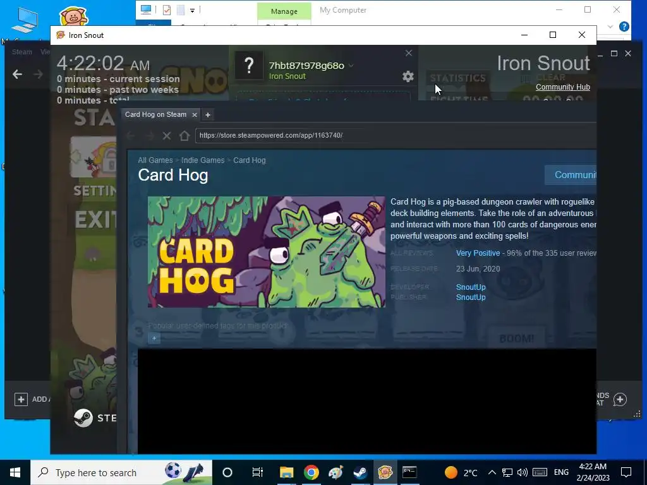647x485 pixels.
Task: Open Very Positive reviews summary
Action: pos(478,253)
